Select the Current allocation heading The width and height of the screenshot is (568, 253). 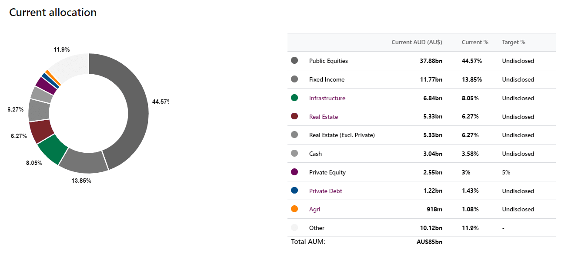pos(53,12)
